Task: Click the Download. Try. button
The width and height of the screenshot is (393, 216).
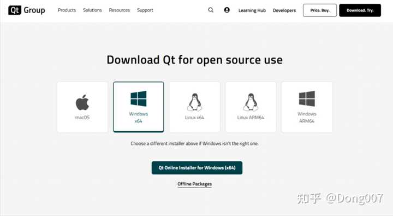Action: (360, 10)
